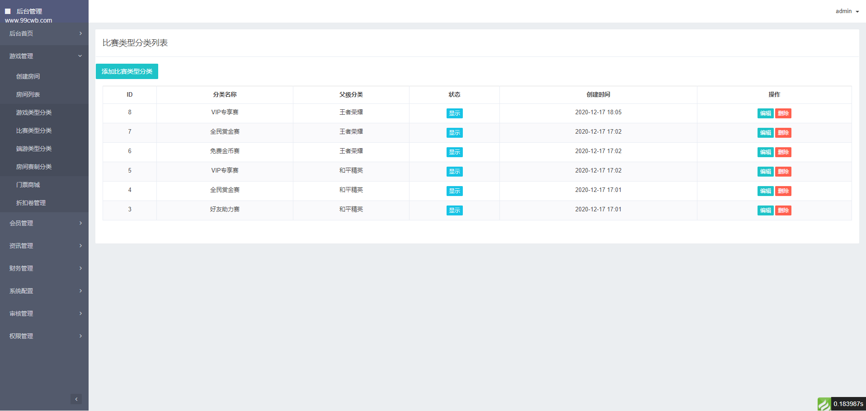This screenshot has width=866, height=411.
Task: Open the admin user dropdown
Action: point(847,11)
